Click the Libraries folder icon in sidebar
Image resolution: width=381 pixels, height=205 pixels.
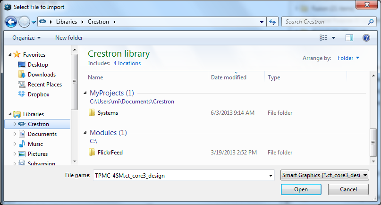[x=17, y=114]
